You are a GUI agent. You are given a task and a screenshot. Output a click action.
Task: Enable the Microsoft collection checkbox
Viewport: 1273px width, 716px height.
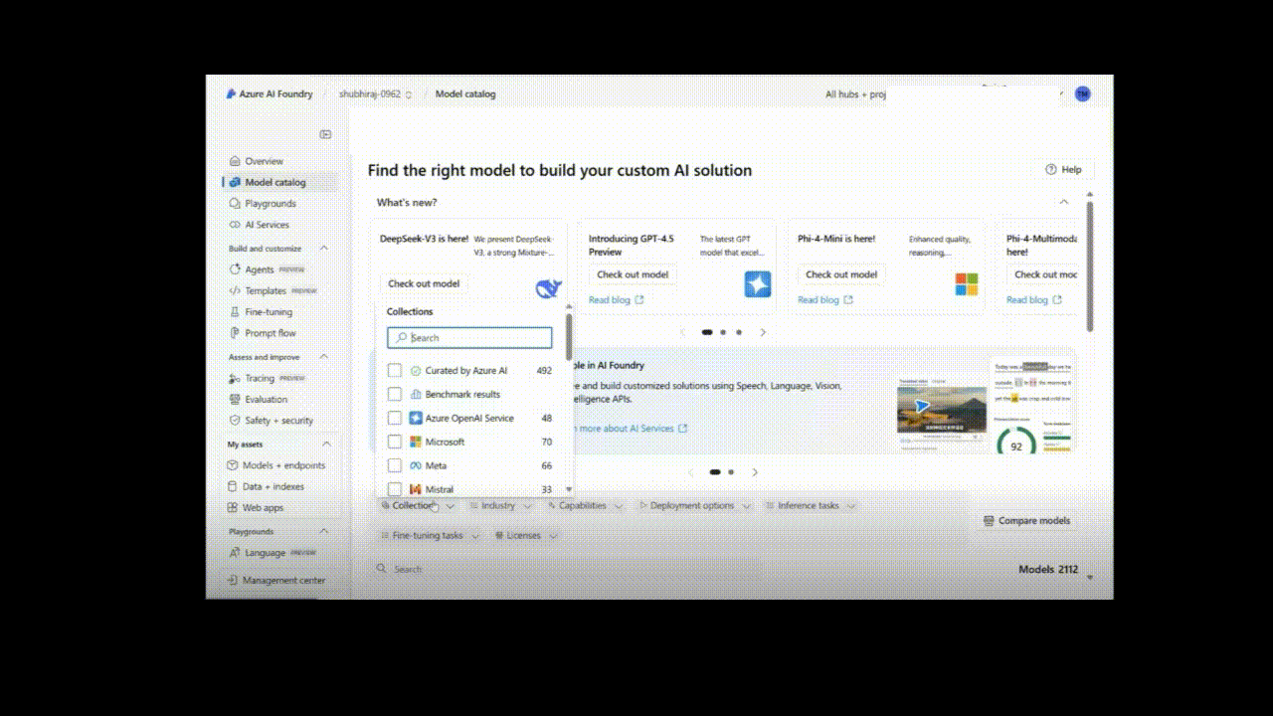pyautogui.click(x=394, y=442)
